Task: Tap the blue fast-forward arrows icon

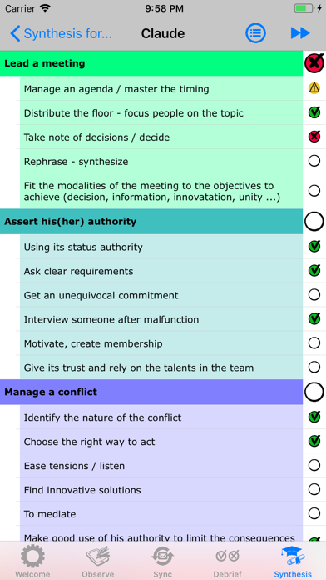Action: pyautogui.click(x=300, y=33)
